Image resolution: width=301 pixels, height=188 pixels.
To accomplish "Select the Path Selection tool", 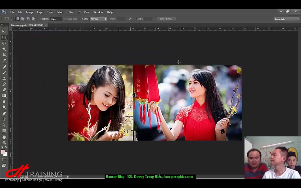I will tap(4, 125).
